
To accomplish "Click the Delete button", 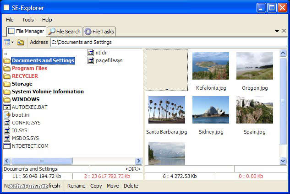I will [x=131, y=186].
